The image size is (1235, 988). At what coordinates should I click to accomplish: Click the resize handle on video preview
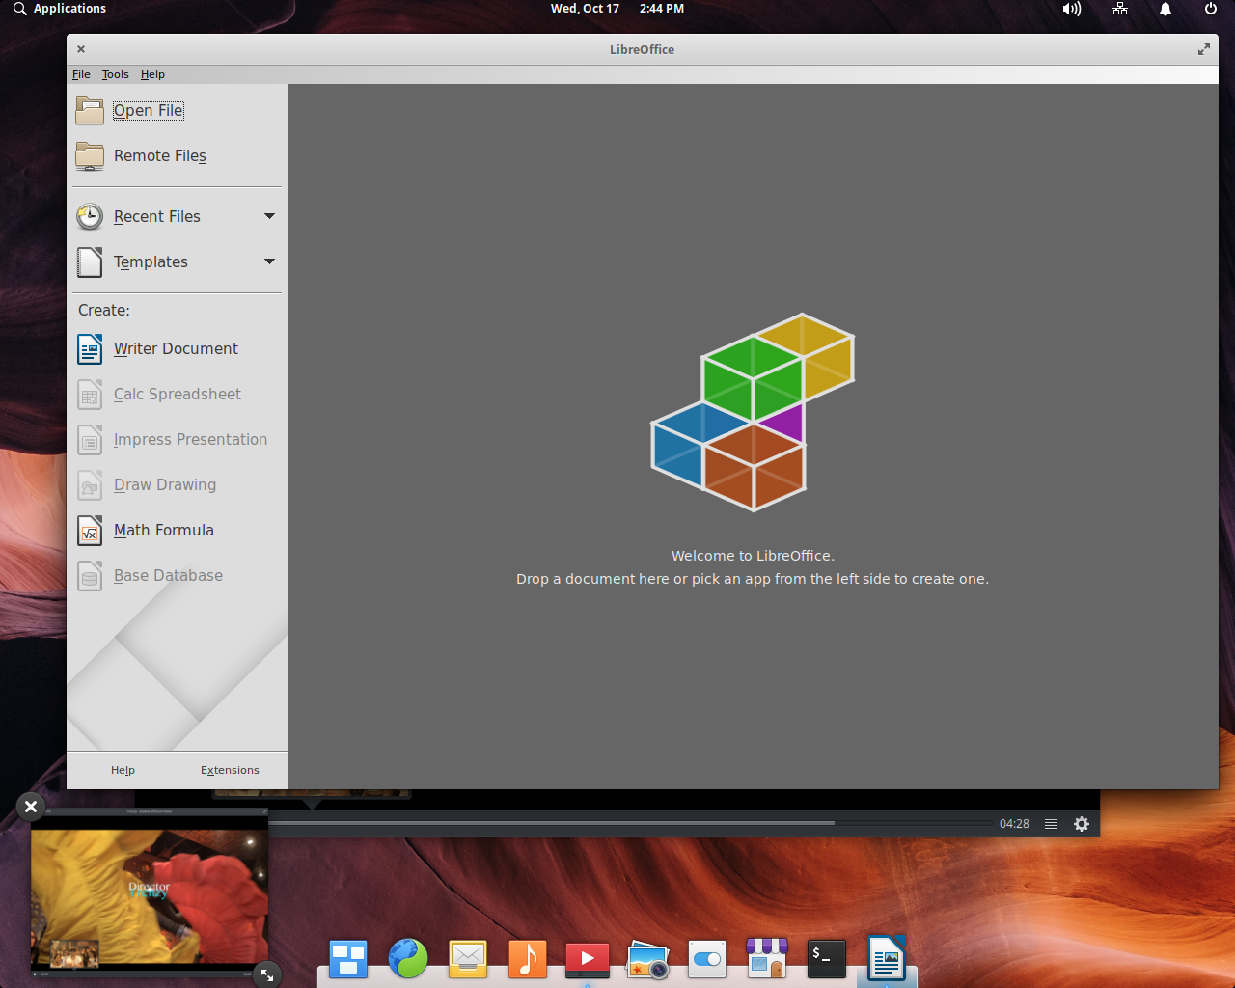(267, 975)
